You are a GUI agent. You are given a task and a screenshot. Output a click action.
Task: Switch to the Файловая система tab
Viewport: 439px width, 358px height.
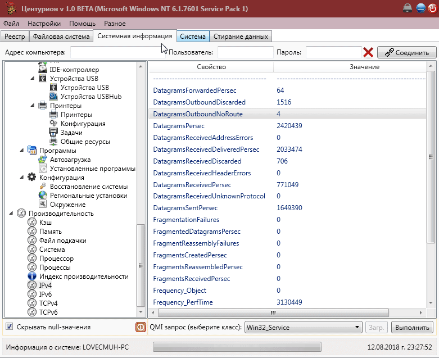61,37
